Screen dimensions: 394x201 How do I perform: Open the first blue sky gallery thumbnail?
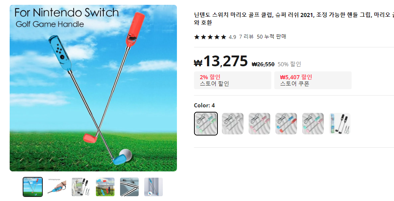click(x=33, y=187)
